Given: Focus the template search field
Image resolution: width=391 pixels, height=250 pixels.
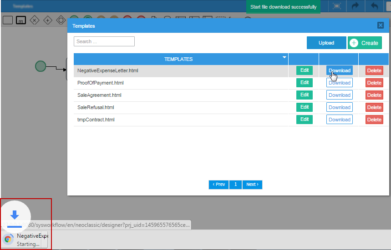Looking at the screenshot, I should pyautogui.click(x=104, y=41).
